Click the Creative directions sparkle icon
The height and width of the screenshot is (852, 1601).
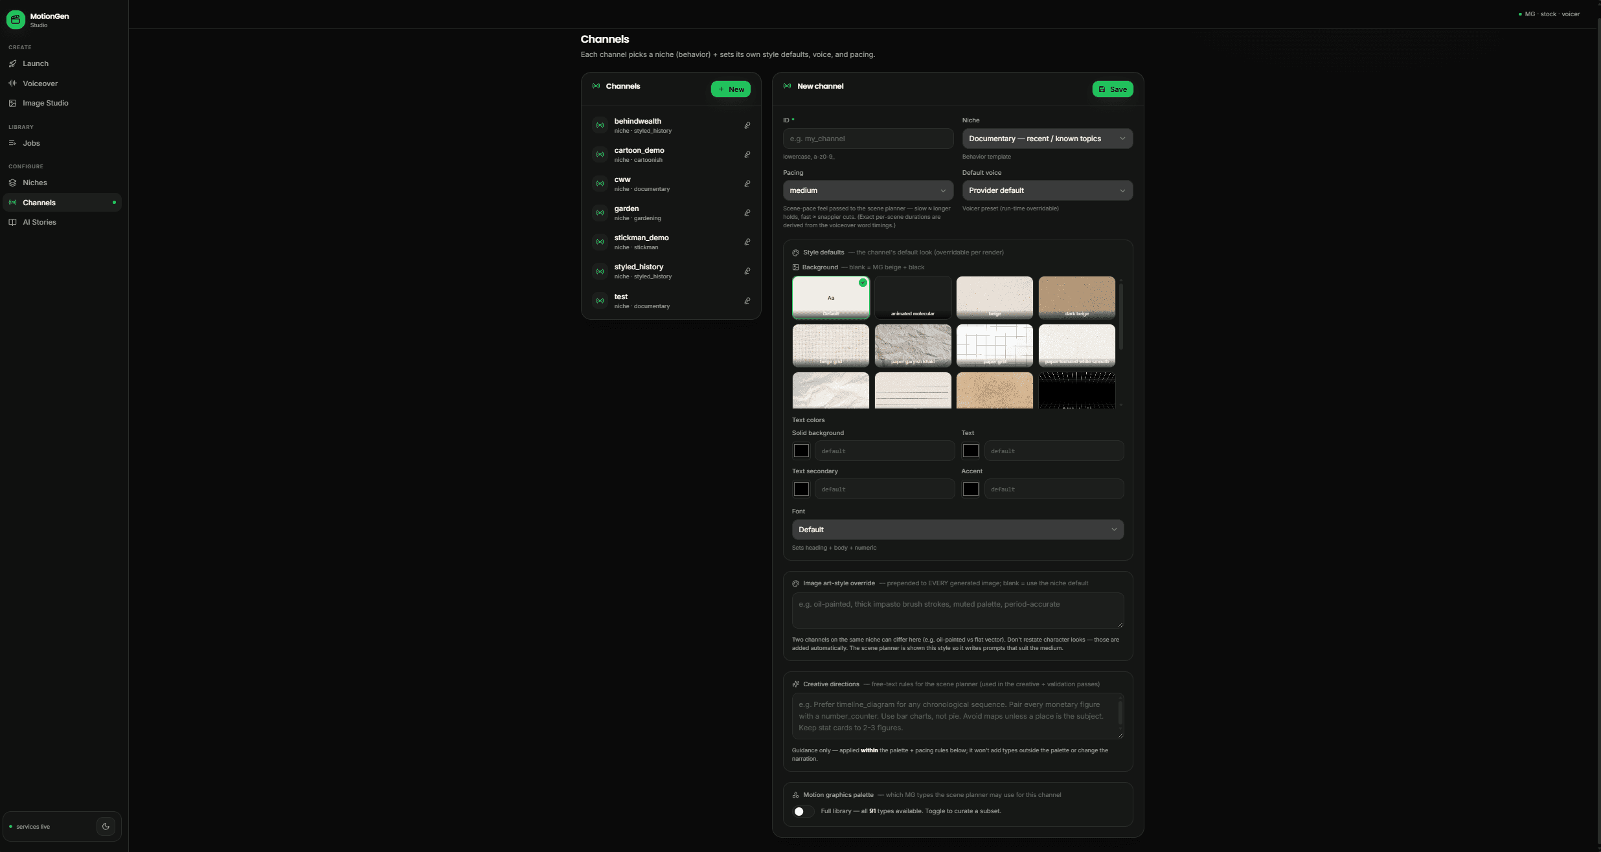pos(795,684)
